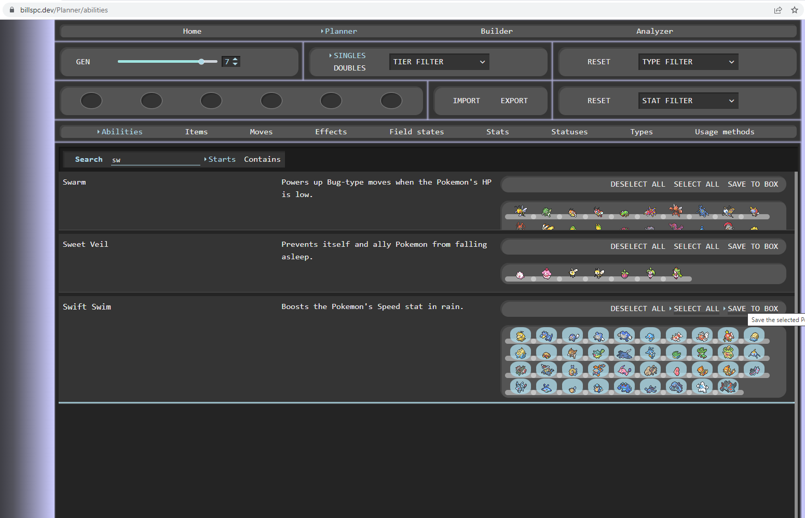Switch battle format to Singles
Screen dimensions: 805x518
pyautogui.click(x=349, y=55)
